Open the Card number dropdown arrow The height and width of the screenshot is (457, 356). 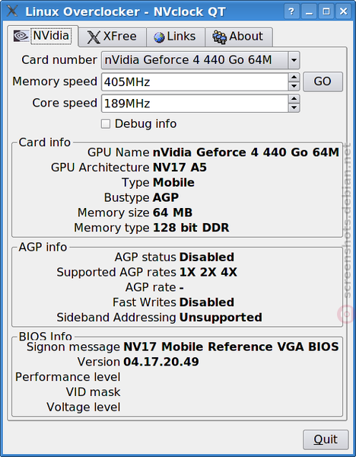pos(294,60)
